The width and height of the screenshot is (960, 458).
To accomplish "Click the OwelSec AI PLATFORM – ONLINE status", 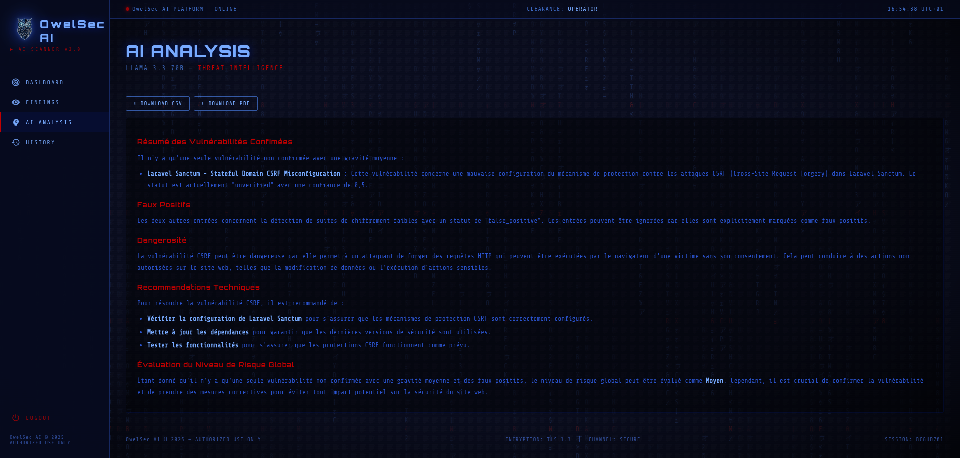I will pos(184,9).
